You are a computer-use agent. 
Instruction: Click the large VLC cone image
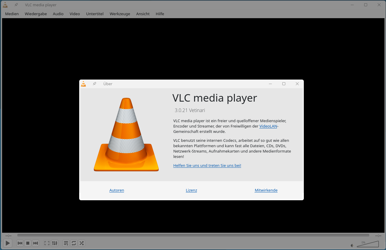tap(126, 135)
